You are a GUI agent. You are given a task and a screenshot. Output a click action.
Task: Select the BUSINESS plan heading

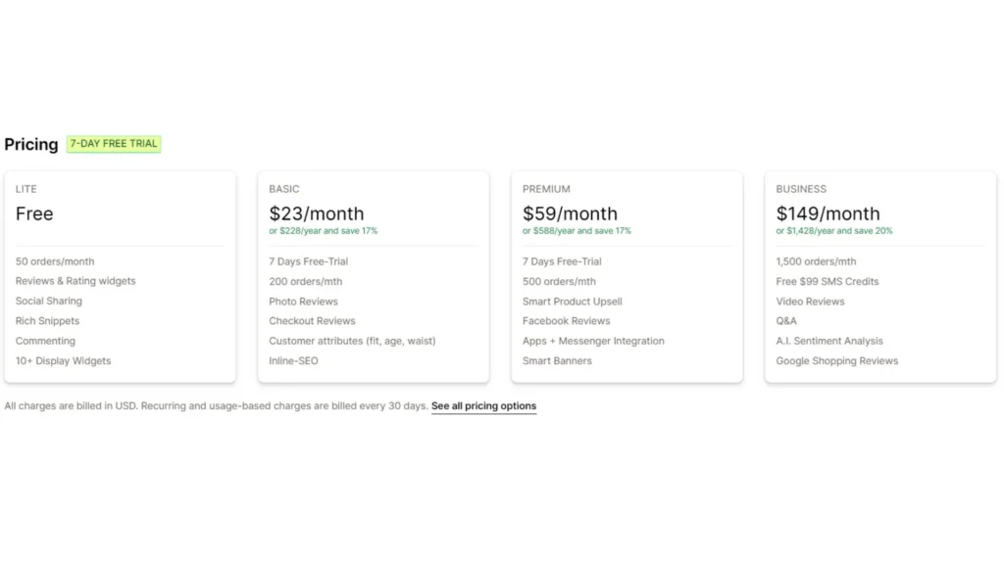coord(801,189)
